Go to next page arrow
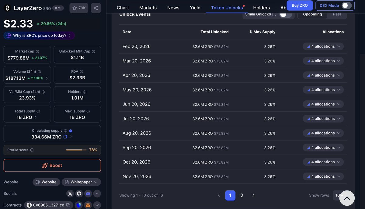 coord(253,195)
